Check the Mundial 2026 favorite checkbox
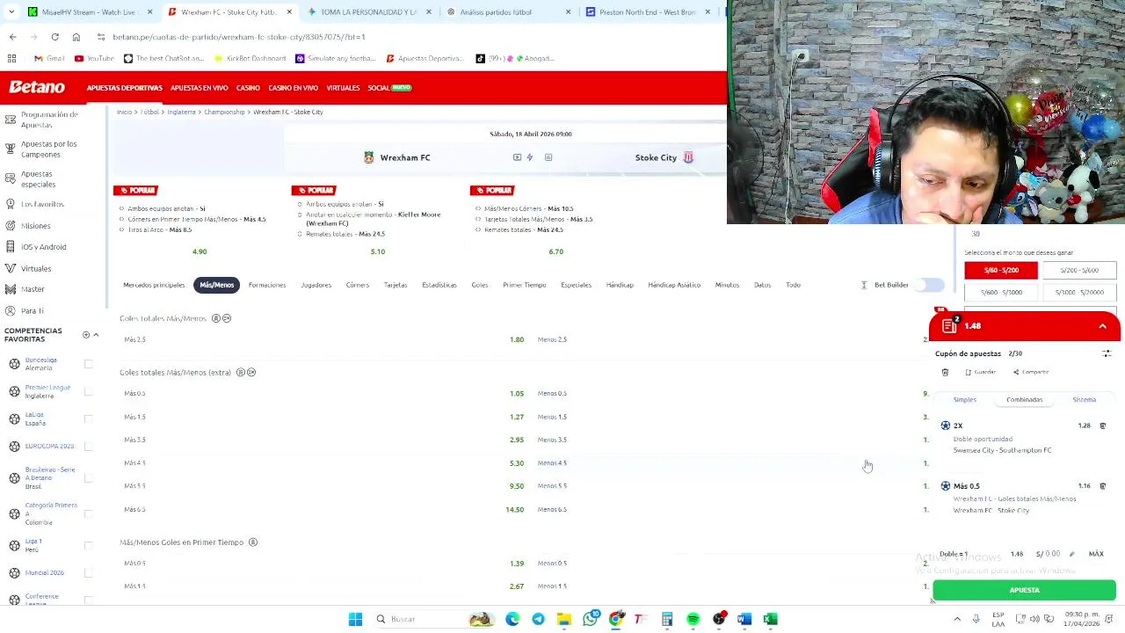This screenshot has height=633, width=1125. (x=88, y=572)
